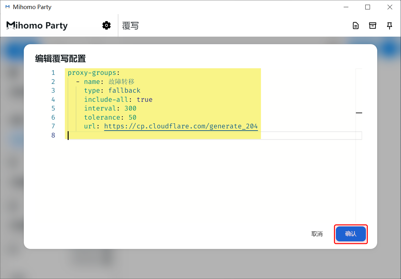Click the Mihomo Party logo in sidebar header

tap(37, 25)
